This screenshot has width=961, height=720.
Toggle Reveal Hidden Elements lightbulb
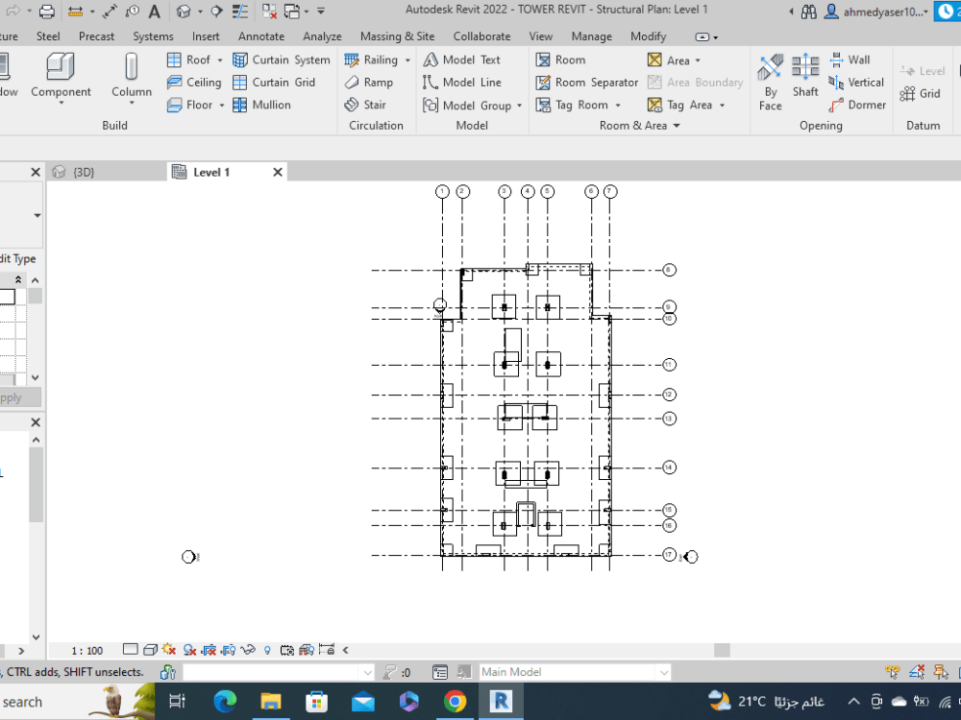click(267, 650)
